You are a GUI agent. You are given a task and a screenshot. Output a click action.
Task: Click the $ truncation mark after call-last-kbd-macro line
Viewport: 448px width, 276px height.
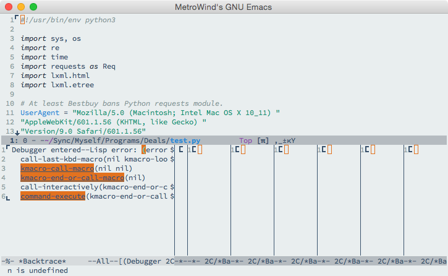coord(172,159)
